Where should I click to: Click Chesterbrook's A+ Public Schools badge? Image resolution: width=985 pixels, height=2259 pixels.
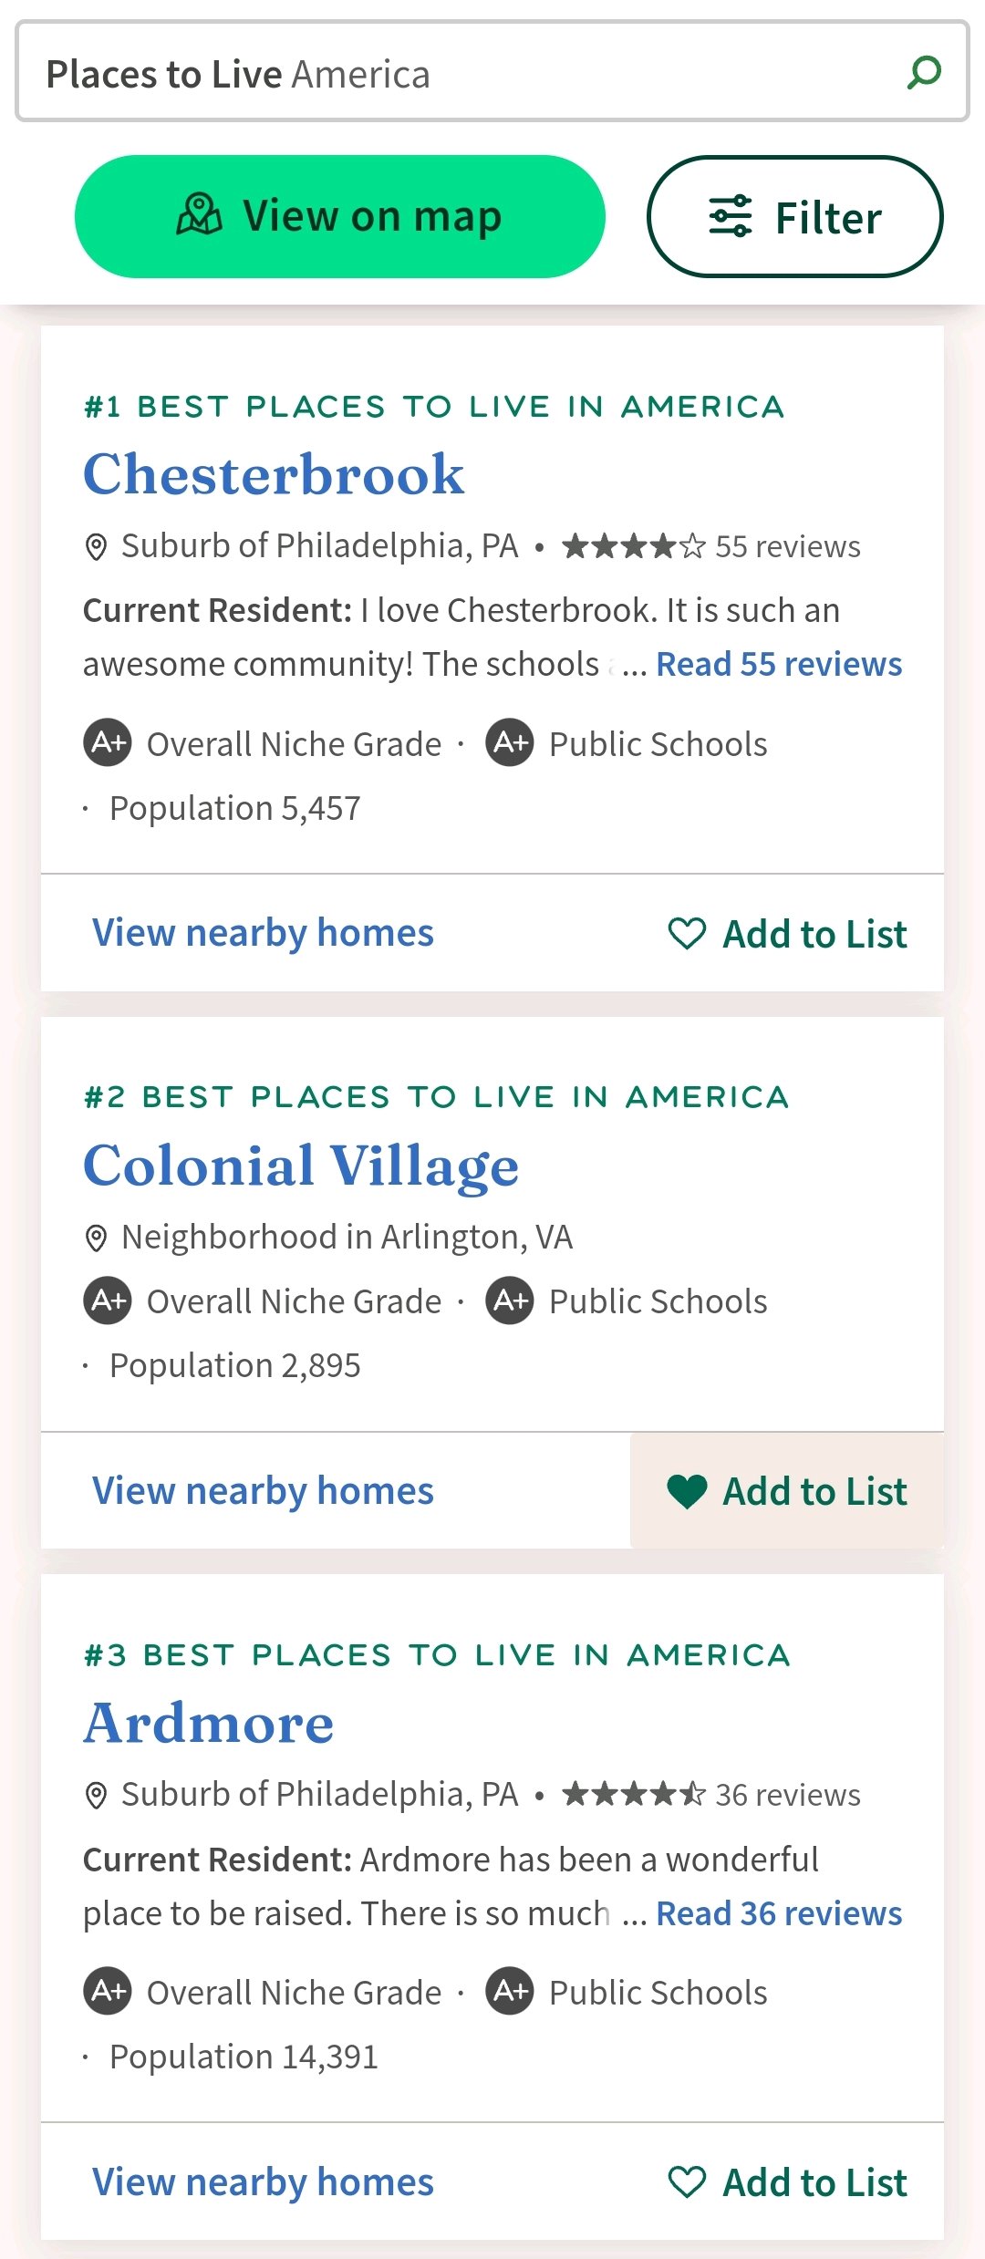coord(510,742)
